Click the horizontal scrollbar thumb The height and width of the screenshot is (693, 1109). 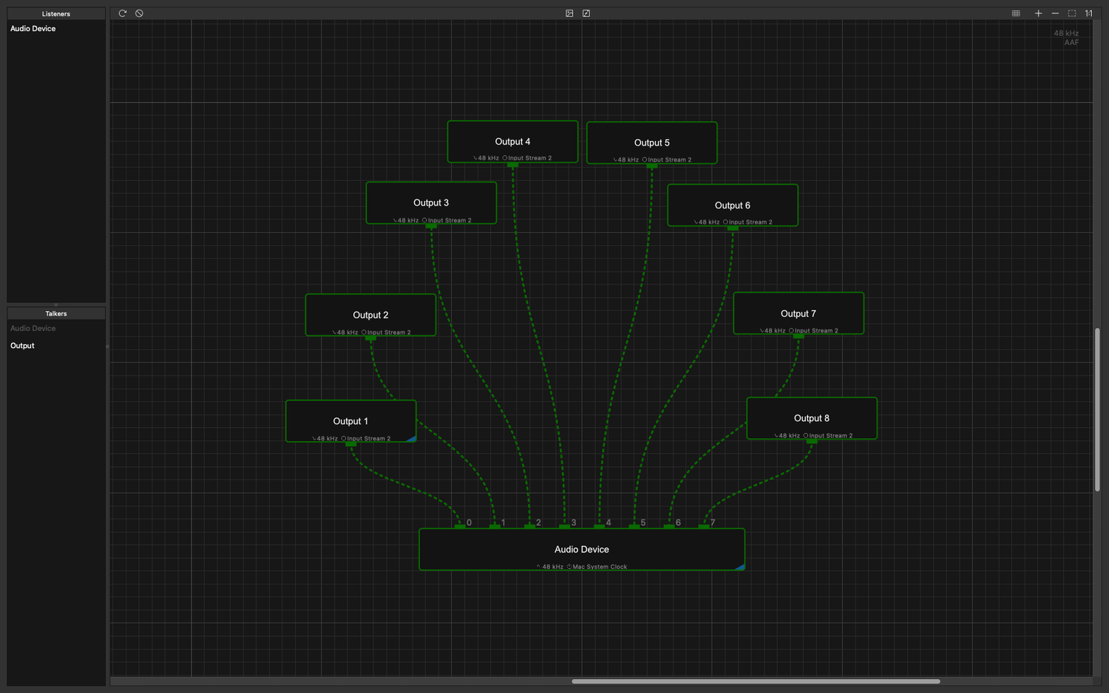[756, 681]
